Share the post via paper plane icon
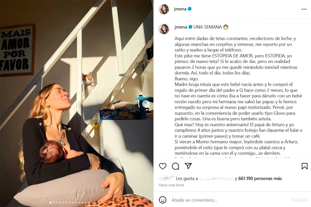 tap(188, 166)
